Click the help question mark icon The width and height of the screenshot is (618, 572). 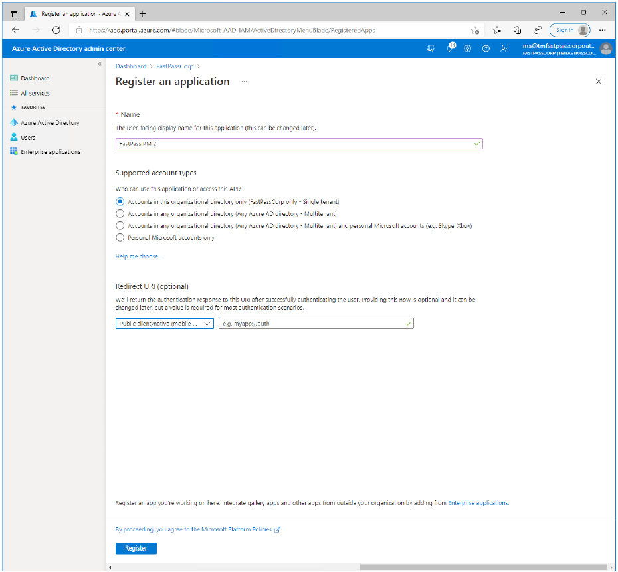tap(486, 48)
